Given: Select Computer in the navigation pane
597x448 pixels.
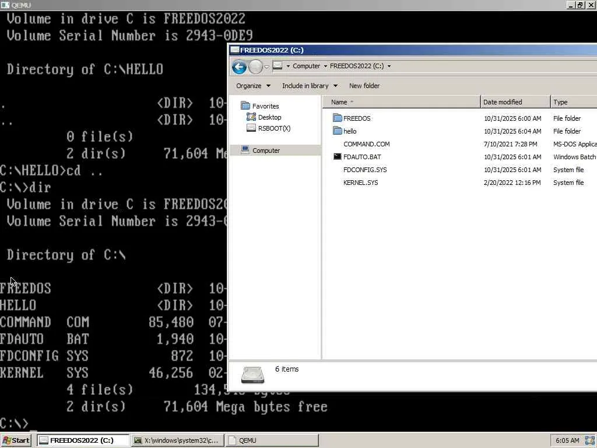Looking at the screenshot, I should click(x=266, y=150).
